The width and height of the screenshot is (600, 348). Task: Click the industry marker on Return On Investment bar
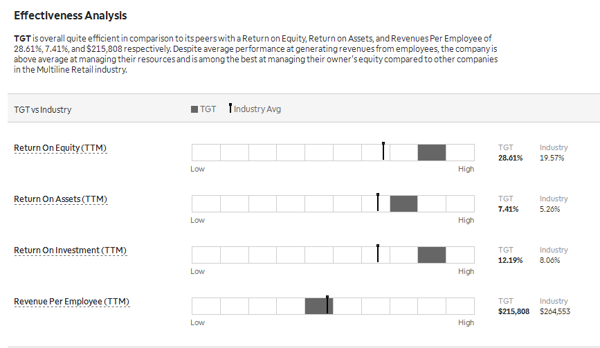tap(378, 253)
